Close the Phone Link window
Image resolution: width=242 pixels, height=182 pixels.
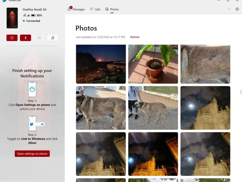(x=237, y=1)
